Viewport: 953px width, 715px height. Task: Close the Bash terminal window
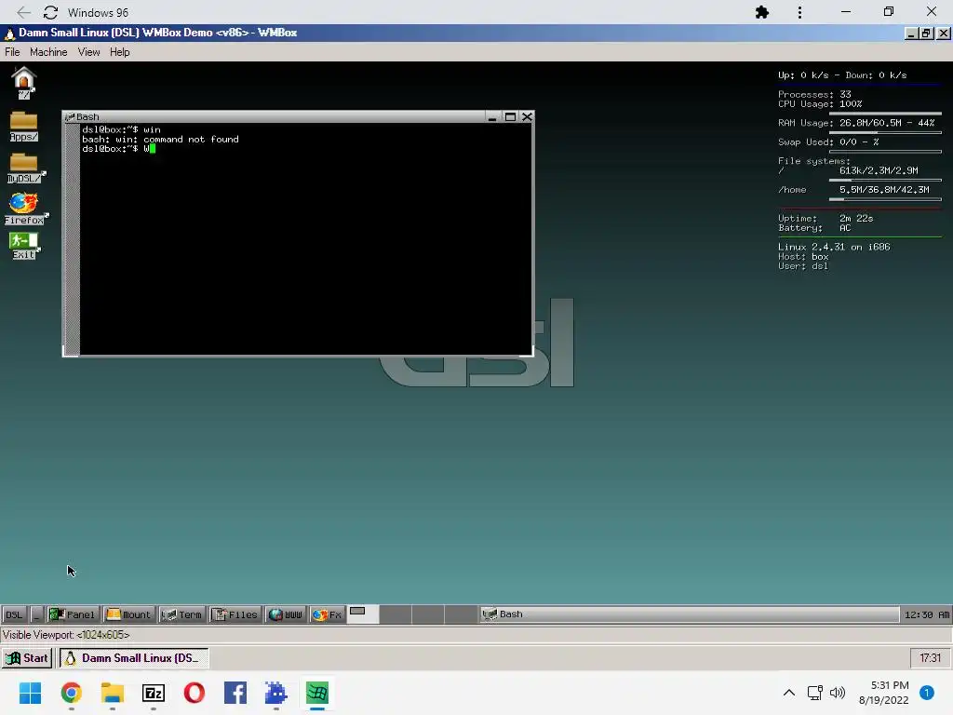pos(527,116)
